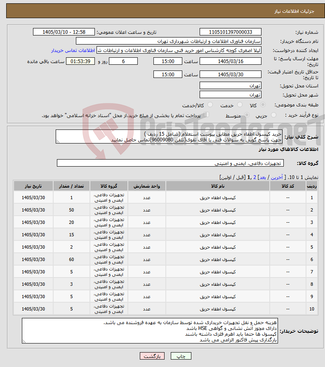Click the تعداد / مقدار column header

71,186
